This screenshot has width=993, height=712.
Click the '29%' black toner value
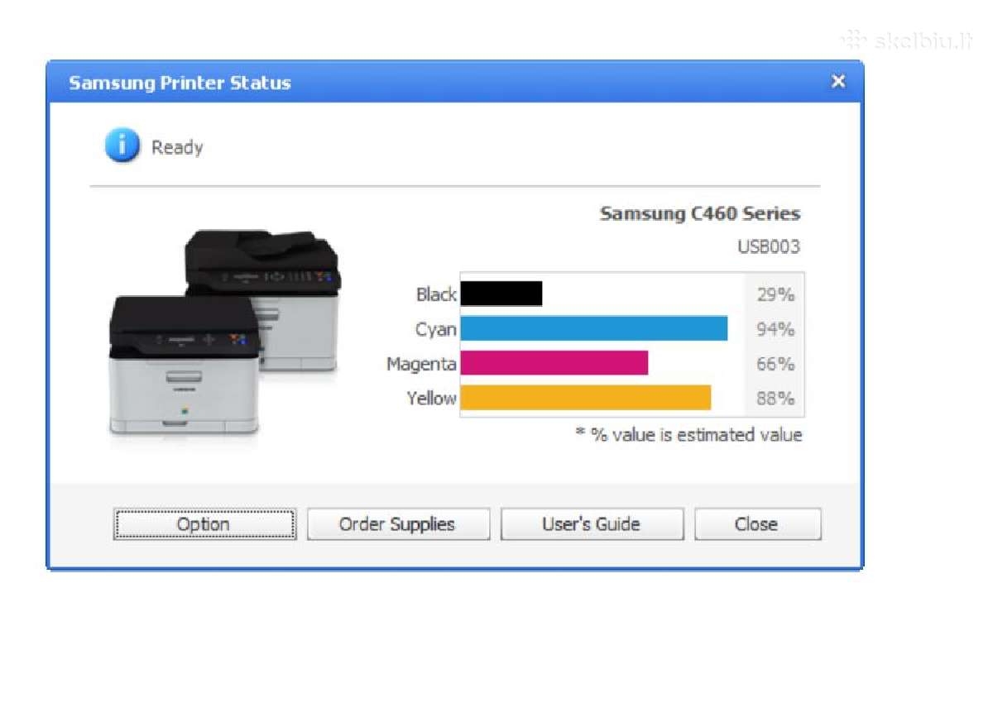click(x=775, y=294)
